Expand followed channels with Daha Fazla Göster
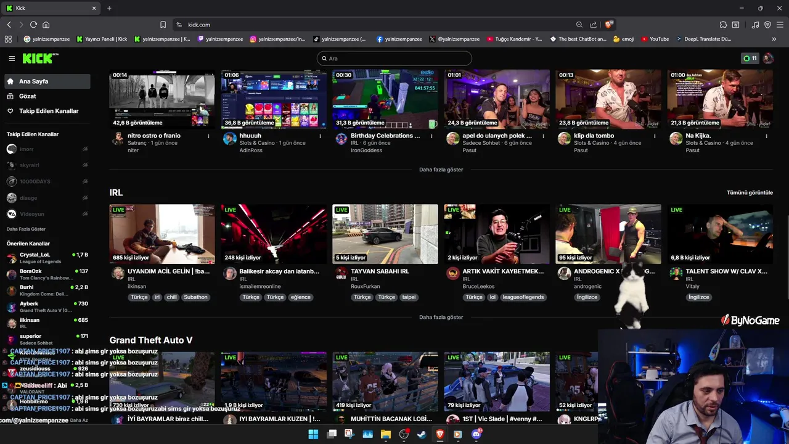 click(x=26, y=229)
